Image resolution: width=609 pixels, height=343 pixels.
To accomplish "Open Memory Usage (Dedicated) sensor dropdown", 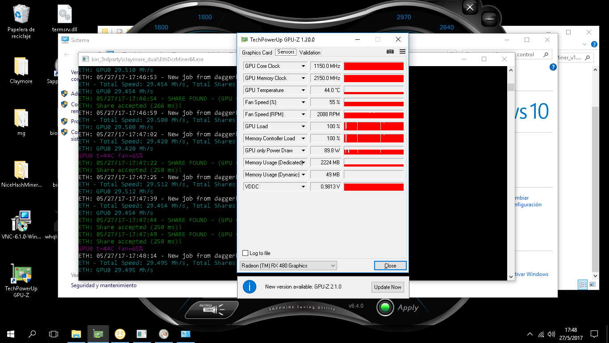I will [303, 163].
